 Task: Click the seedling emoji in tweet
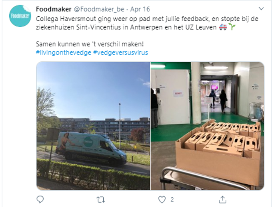[x=232, y=27]
